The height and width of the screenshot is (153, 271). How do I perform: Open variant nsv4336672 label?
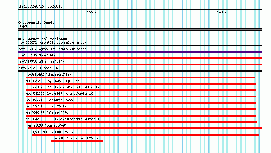[x=52, y=42]
